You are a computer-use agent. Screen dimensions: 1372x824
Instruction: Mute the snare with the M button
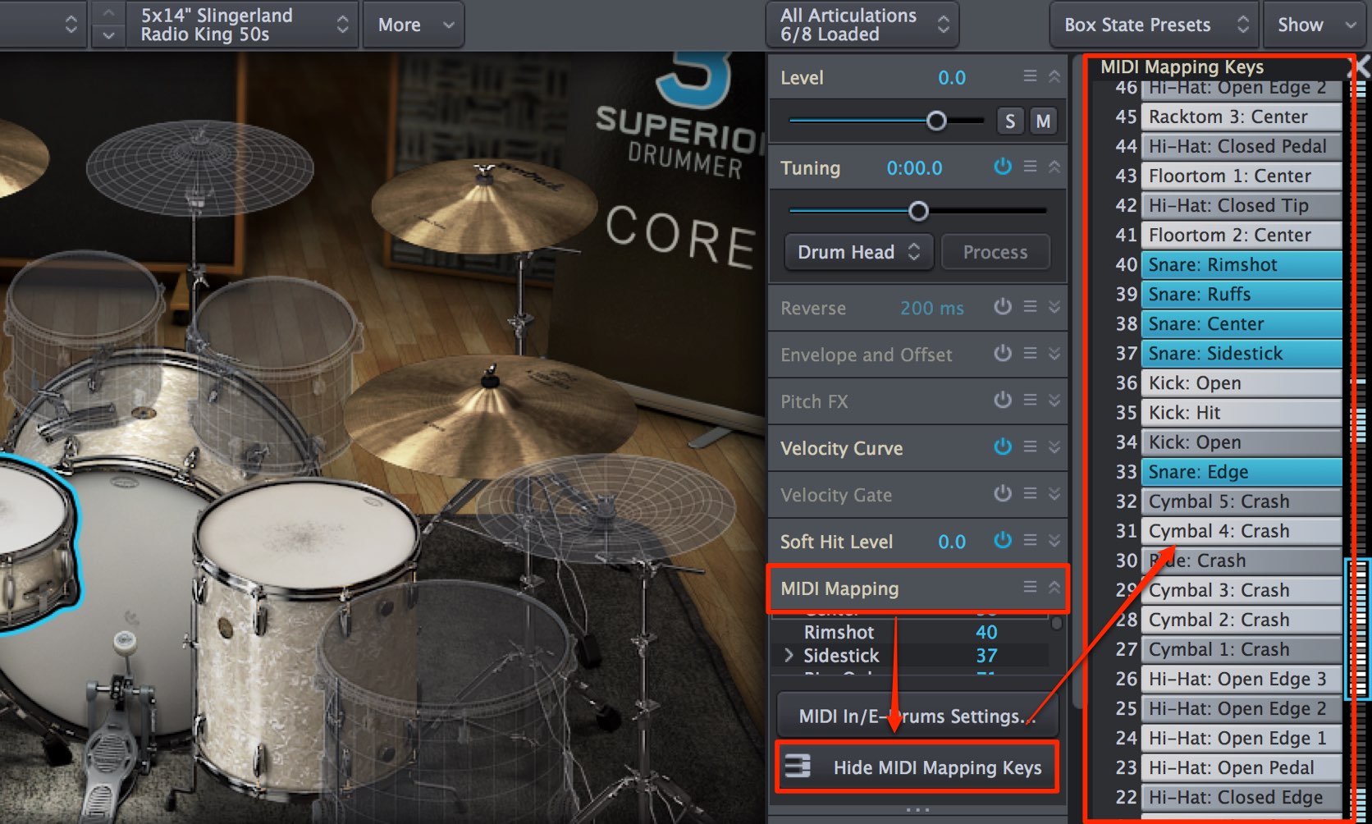tap(1043, 121)
